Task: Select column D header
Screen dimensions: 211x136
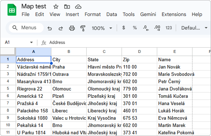Action: [x=139, y=51]
